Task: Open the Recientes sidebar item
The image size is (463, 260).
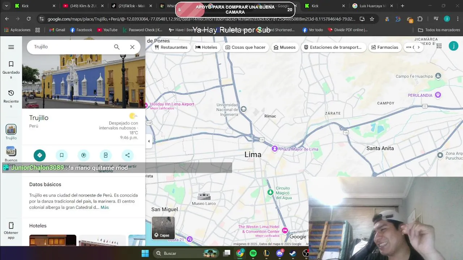Action: tap(11, 99)
